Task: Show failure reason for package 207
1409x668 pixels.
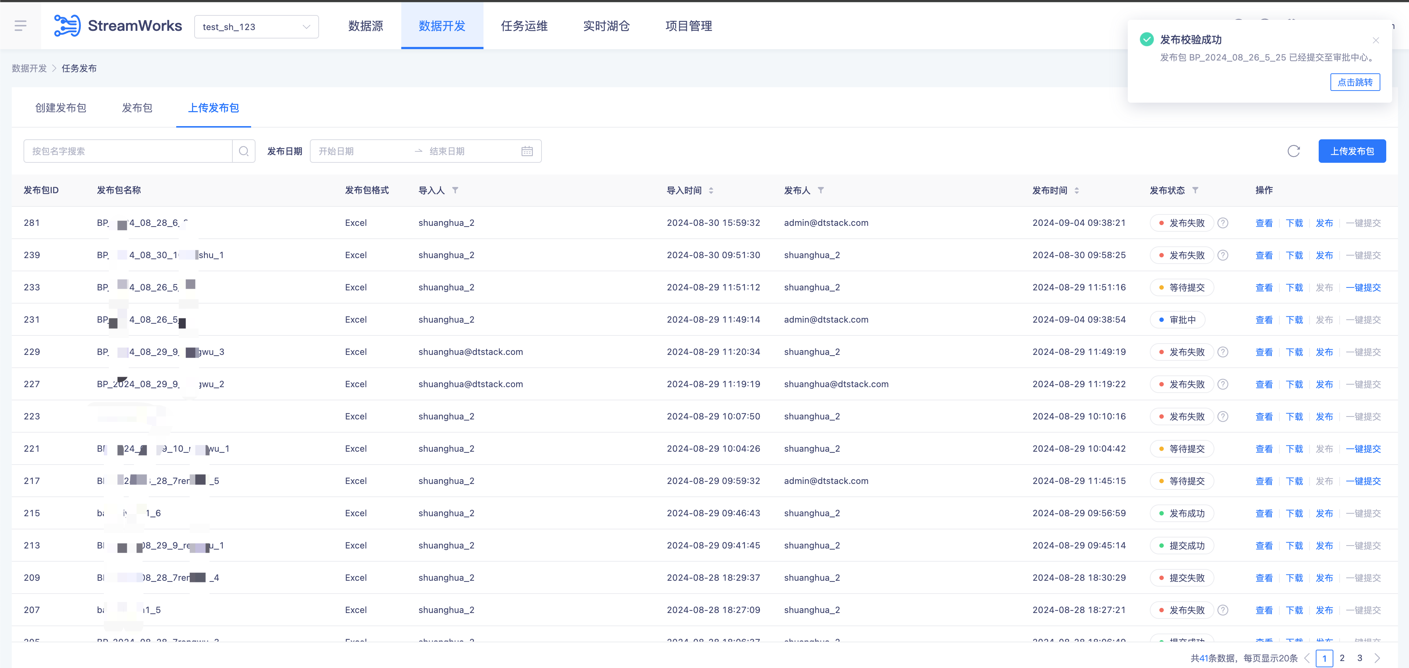Action: 1223,610
